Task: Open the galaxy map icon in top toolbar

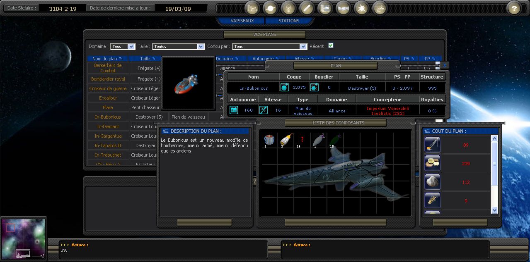Action: 380,8
